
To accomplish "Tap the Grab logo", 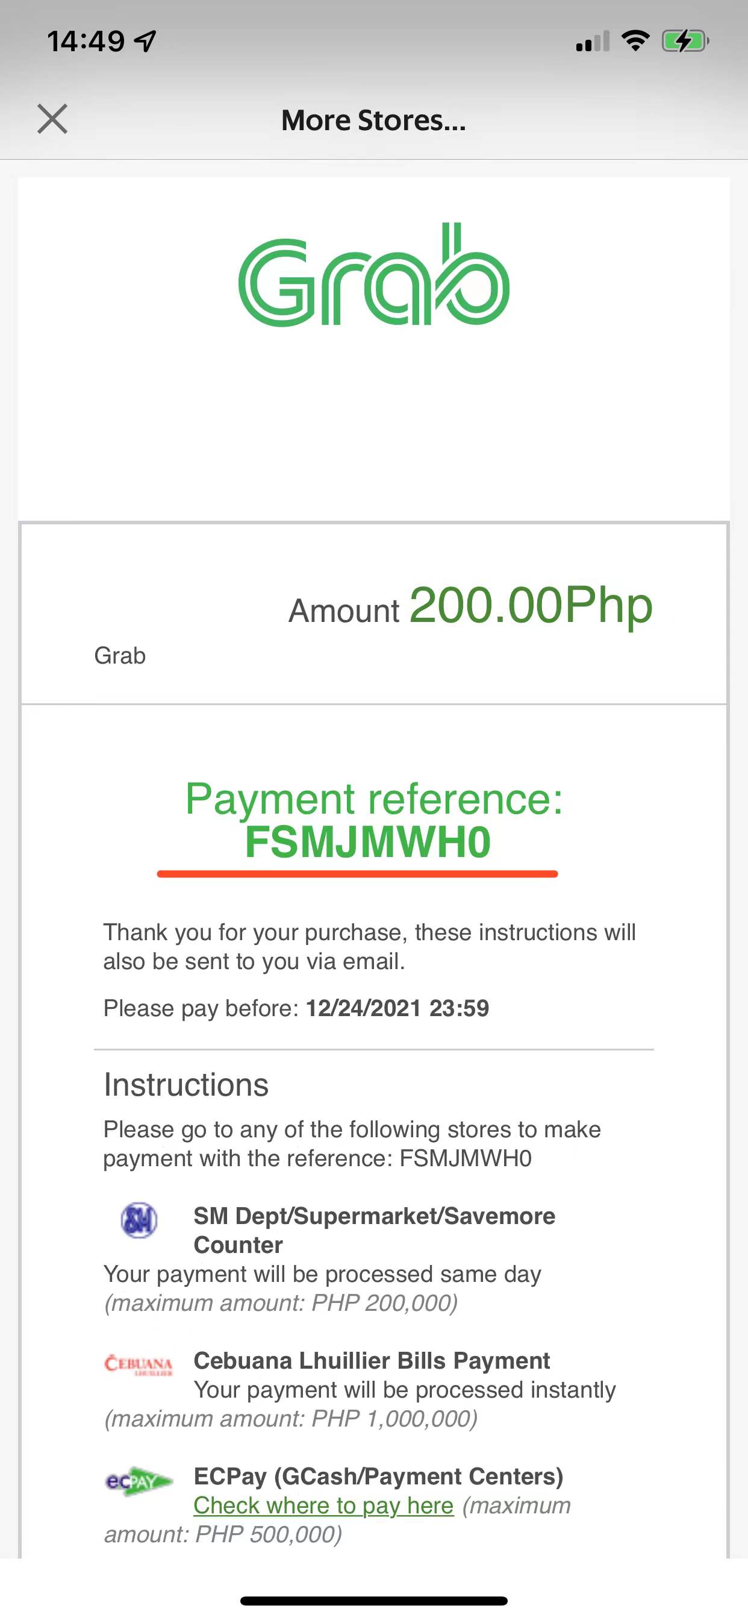I will pyautogui.click(x=374, y=274).
